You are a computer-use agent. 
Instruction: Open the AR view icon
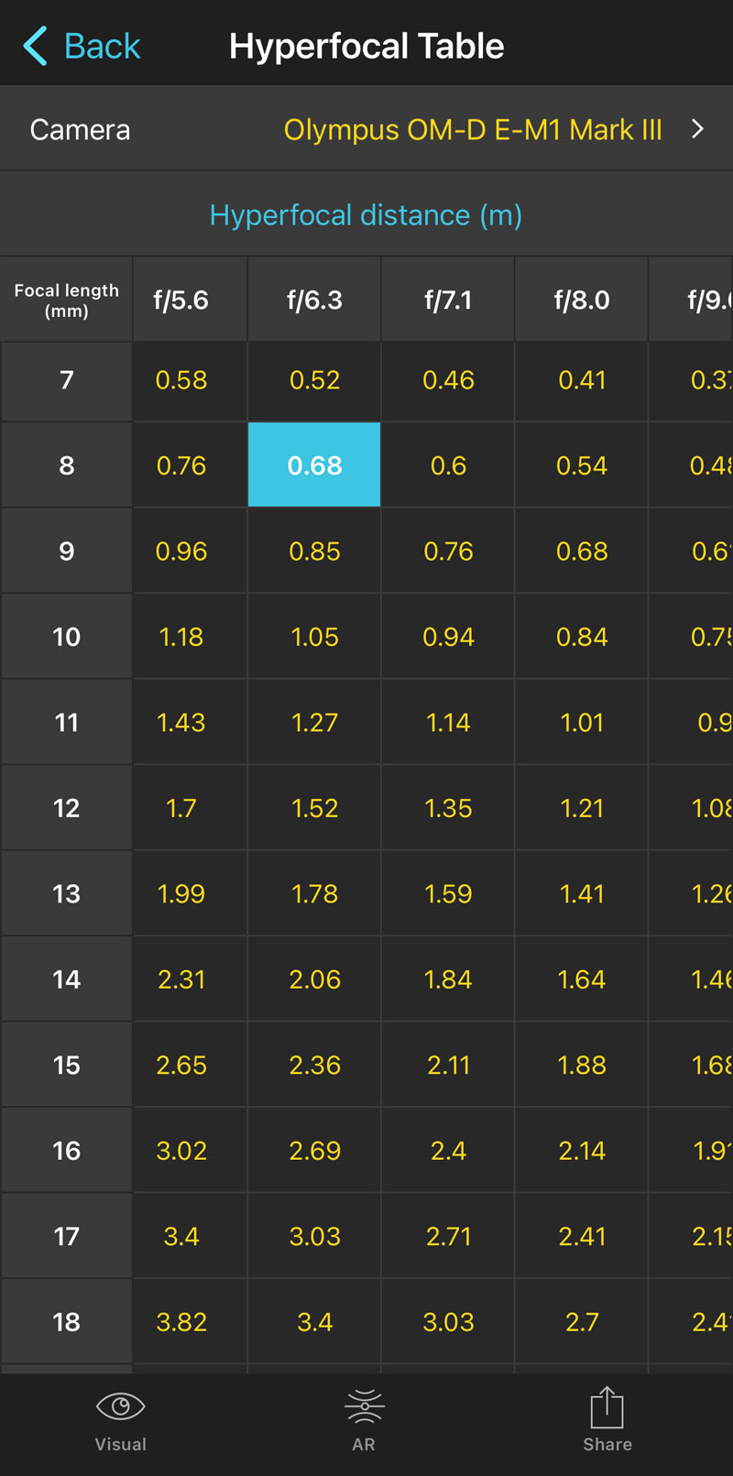click(x=364, y=1406)
